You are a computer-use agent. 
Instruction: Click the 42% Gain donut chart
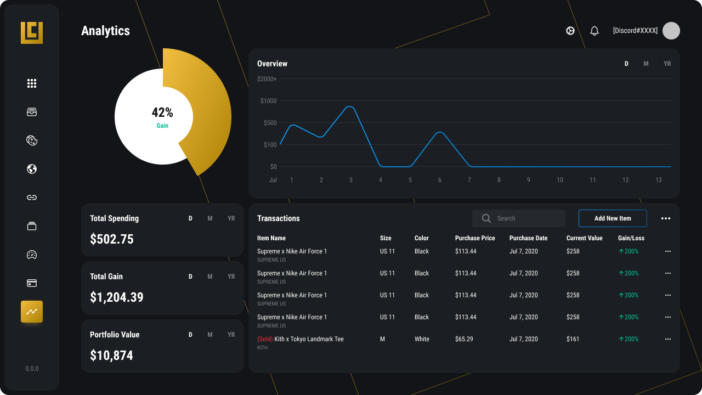click(162, 116)
